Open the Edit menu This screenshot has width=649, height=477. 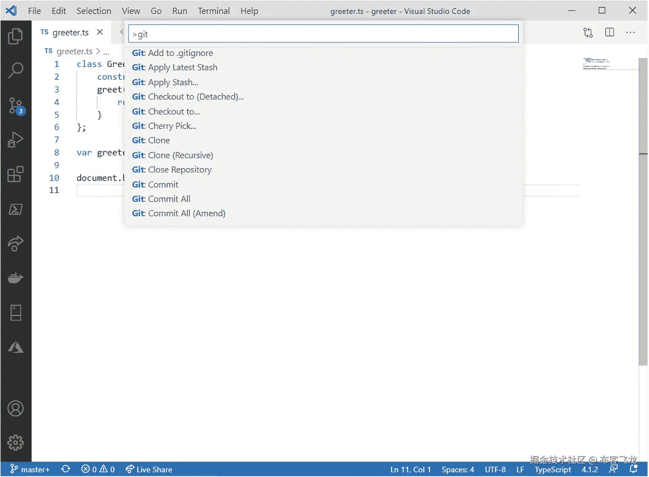click(x=59, y=11)
